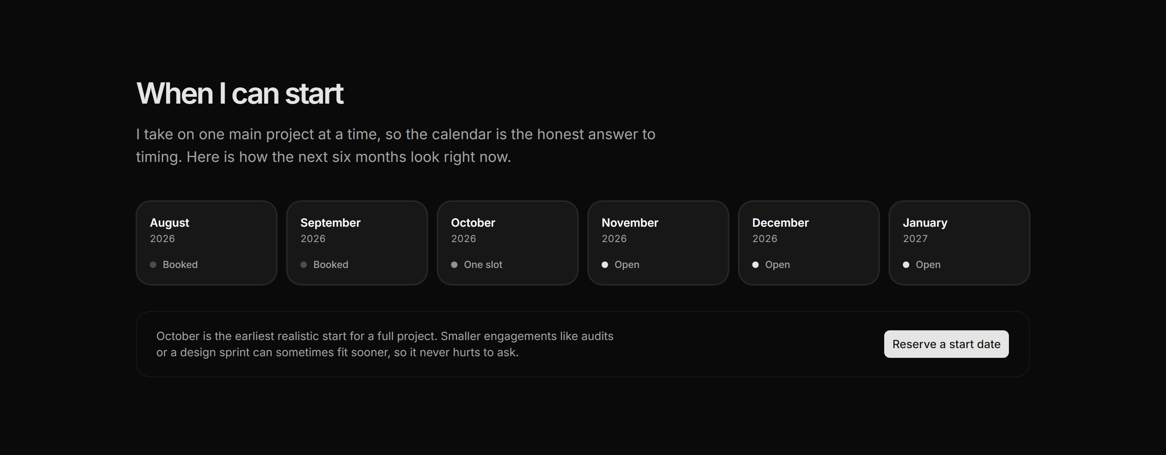The height and width of the screenshot is (455, 1166).
Task: Click the Booked status dot in August
Action: tap(153, 265)
